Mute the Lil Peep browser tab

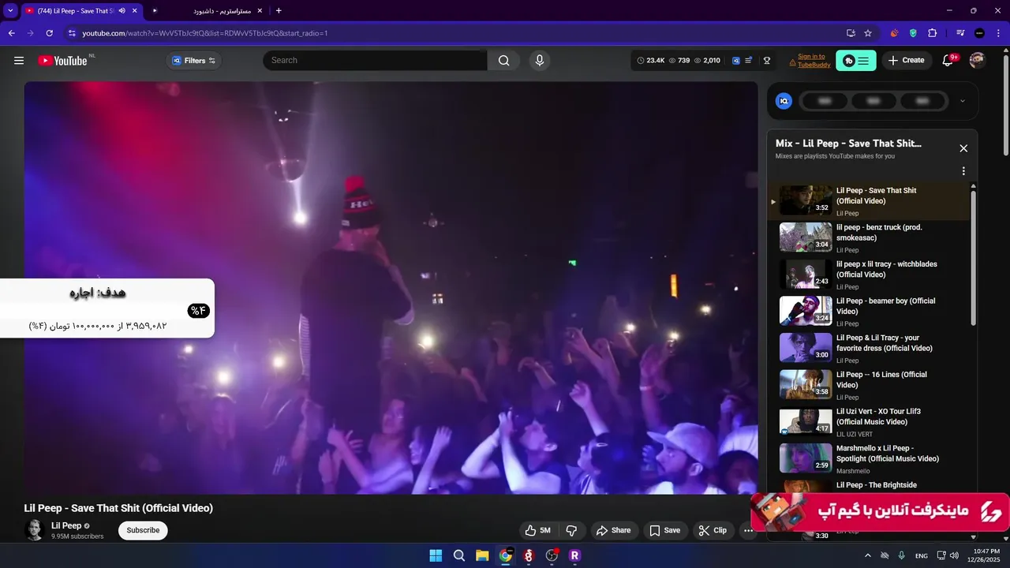[x=122, y=11]
